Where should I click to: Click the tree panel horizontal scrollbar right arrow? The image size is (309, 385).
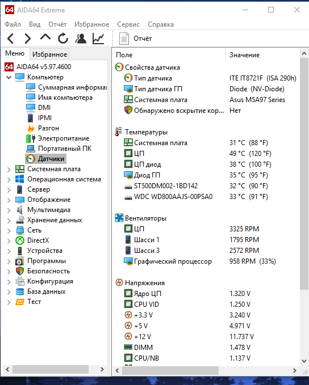pos(102,370)
